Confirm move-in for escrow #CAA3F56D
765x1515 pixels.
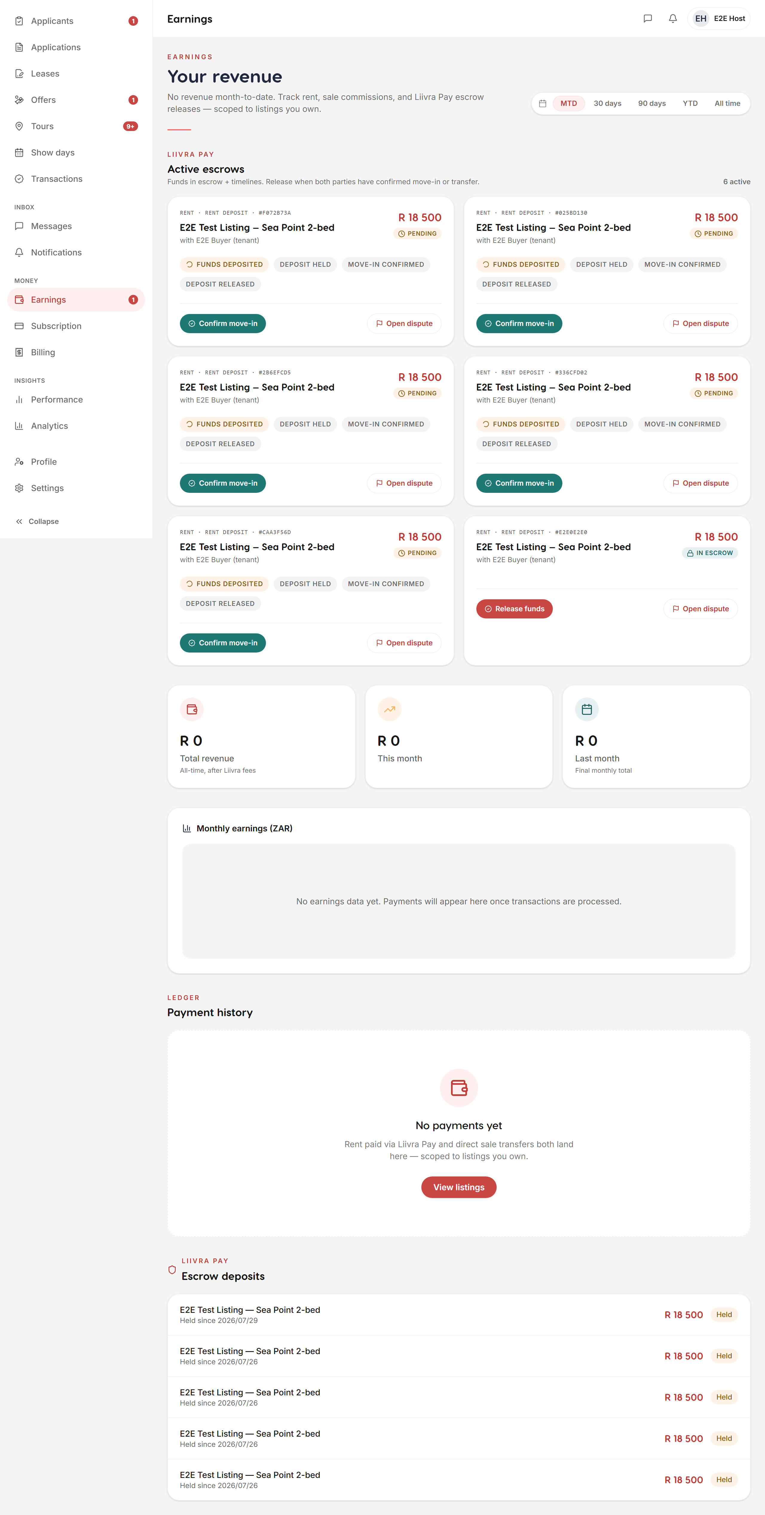point(223,643)
